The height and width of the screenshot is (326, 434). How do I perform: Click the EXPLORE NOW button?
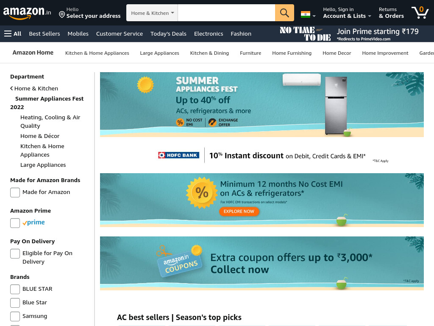pos(239,211)
